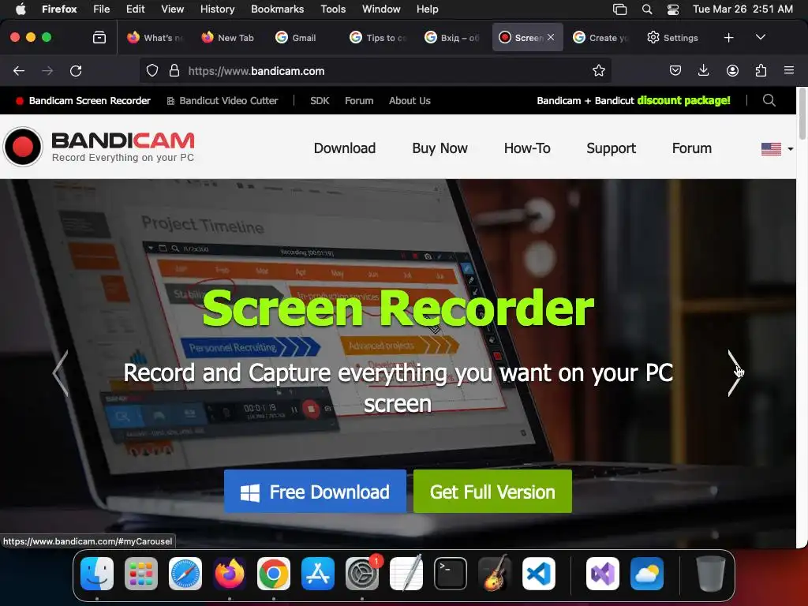Bookmark this page with the star icon

(x=598, y=70)
